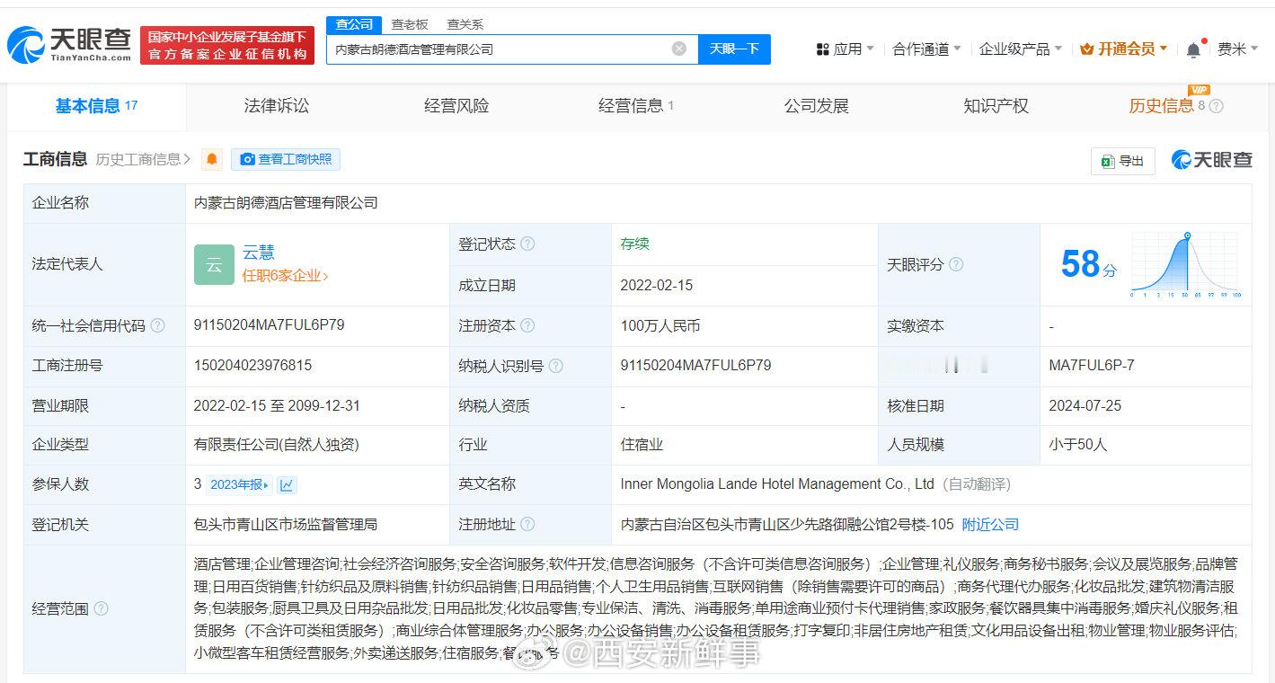Select the 2023年报 year dropdown
The width and height of the screenshot is (1275, 683).
pyautogui.click(x=239, y=484)
